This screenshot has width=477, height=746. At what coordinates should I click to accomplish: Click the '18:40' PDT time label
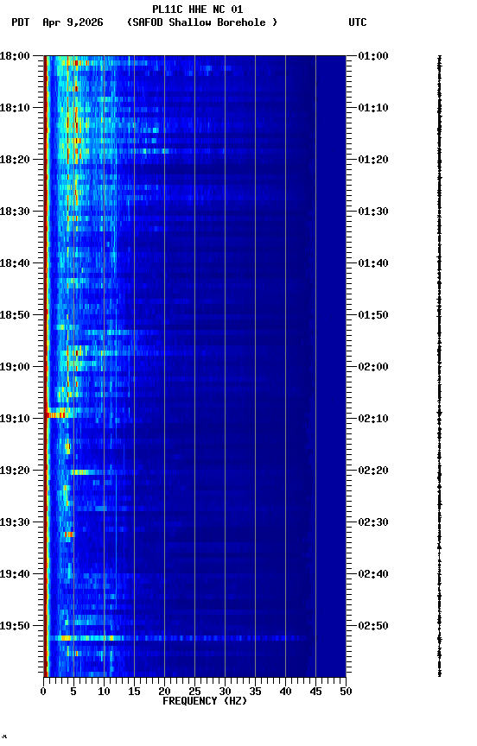15,263
